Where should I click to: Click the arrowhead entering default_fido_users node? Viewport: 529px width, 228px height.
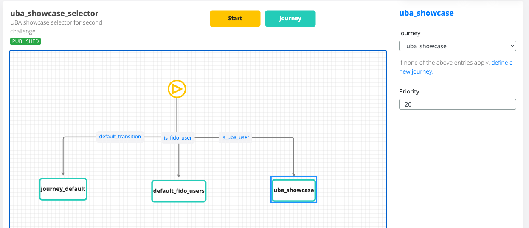179,175
